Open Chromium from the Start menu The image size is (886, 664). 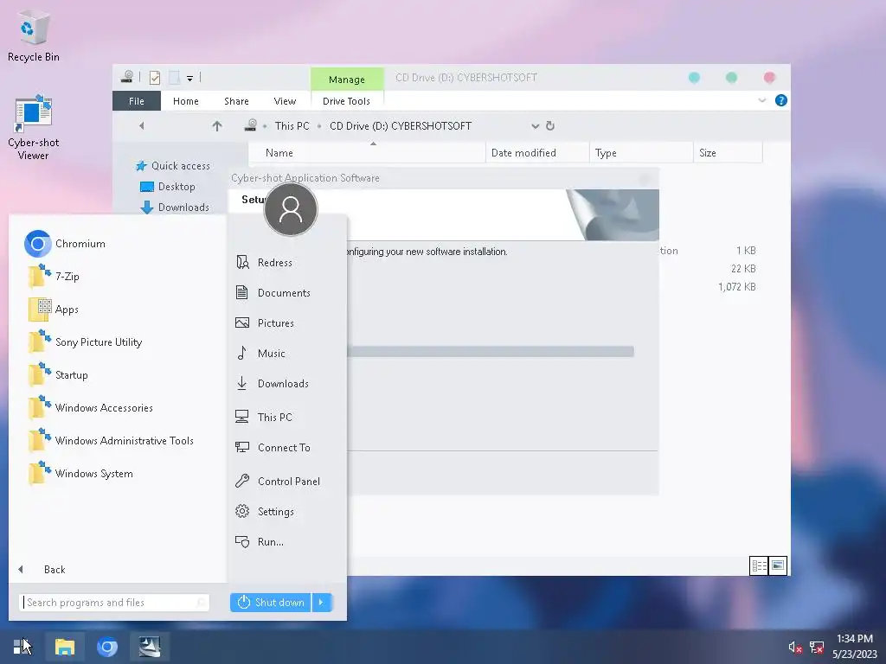(x=66, y=244)
